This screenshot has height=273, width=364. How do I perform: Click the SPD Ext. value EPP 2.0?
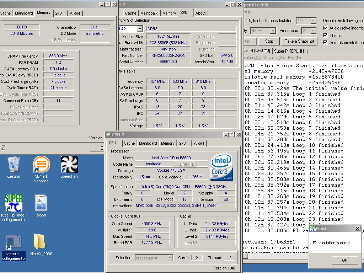227,55
